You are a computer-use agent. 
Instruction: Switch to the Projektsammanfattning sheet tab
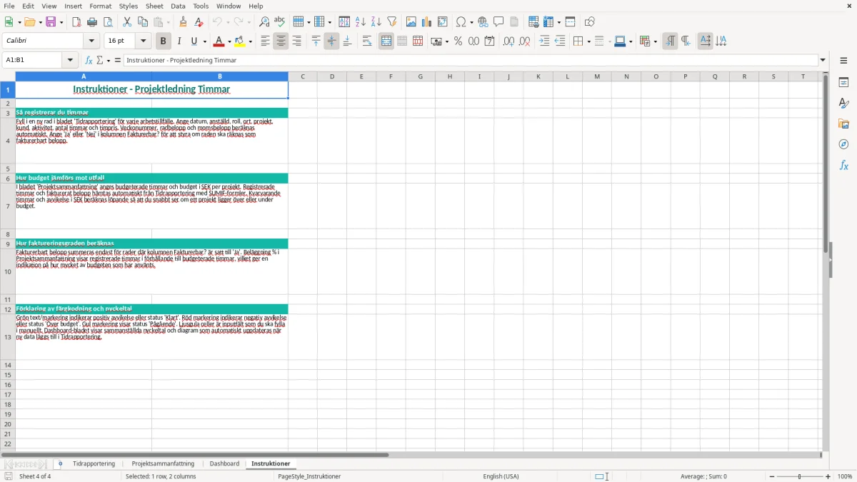[163, 464]
